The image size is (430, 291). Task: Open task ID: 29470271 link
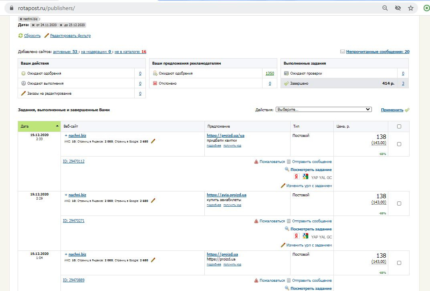click(x=73, y=221)
